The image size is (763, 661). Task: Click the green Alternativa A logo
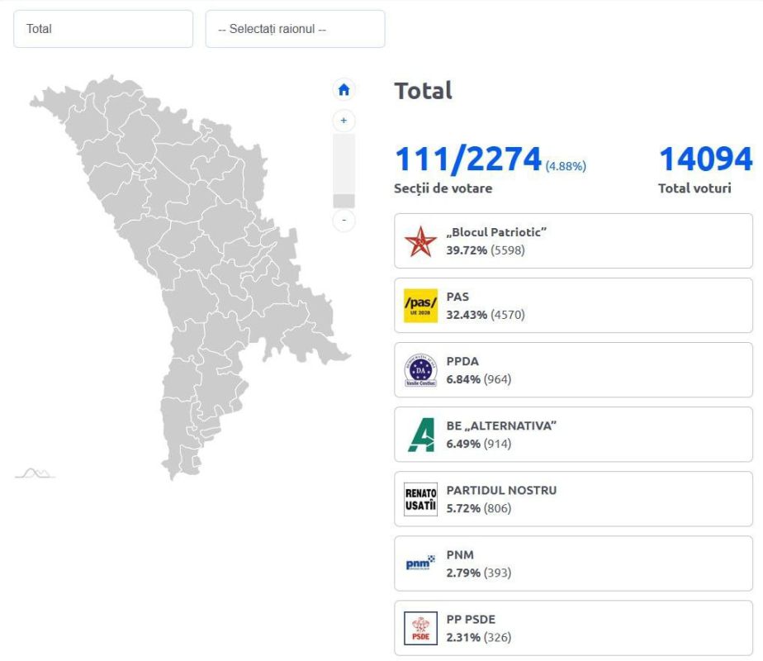tap(420, 435)
